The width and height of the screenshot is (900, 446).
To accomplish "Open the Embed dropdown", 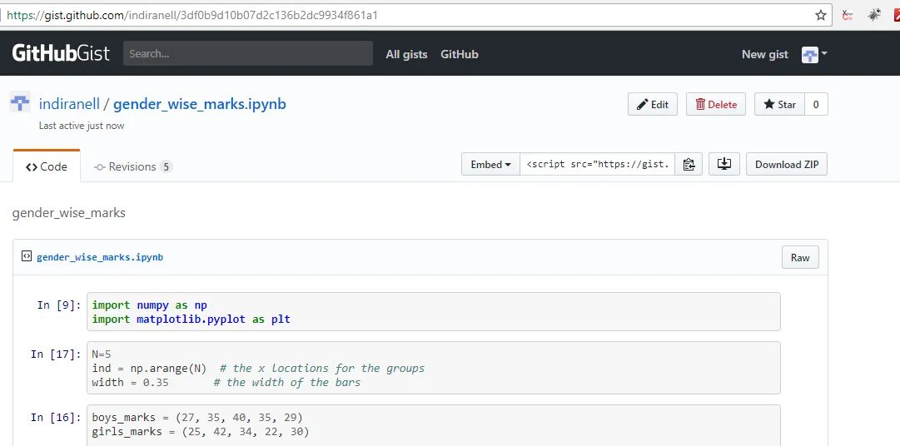I will coord(490,165).
